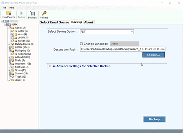Viewport: 183px width, 133px height.
Task: Open the Help menu
Action: tap(12, 8)
